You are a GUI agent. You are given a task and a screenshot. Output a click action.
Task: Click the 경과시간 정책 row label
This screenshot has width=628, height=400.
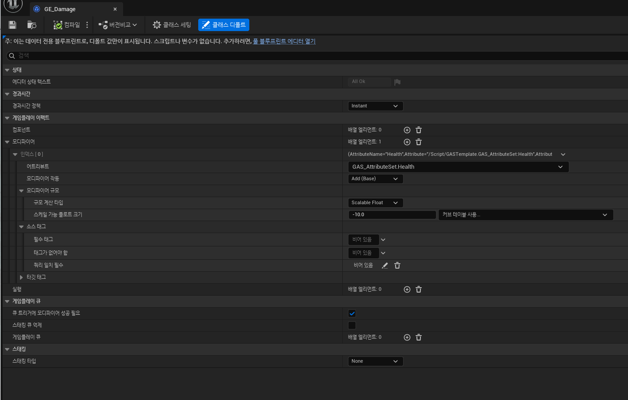pyautogui.click(x=26, y=106)
